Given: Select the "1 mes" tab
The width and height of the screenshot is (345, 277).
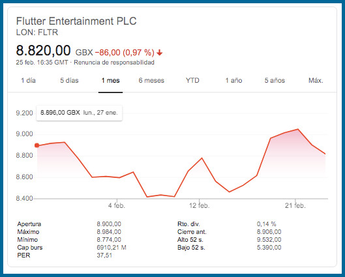Looking at the screenshot, I should [x=110, y=80].
